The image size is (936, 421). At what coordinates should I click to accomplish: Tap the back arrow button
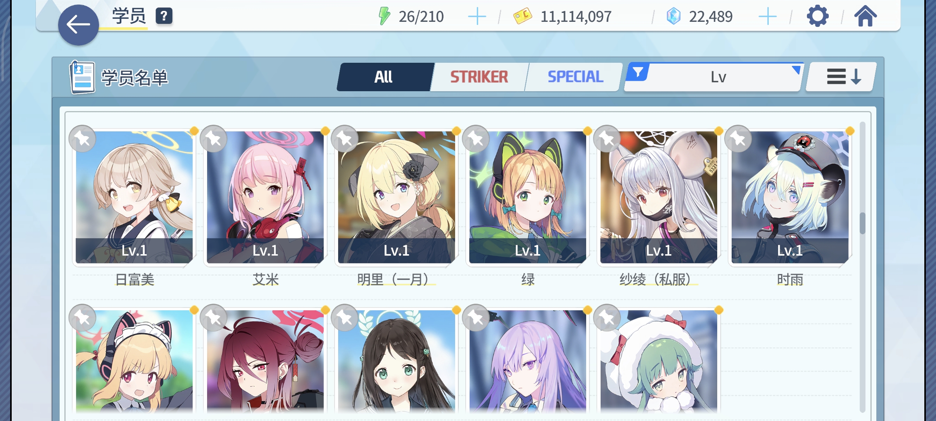(x=78, y=25)
